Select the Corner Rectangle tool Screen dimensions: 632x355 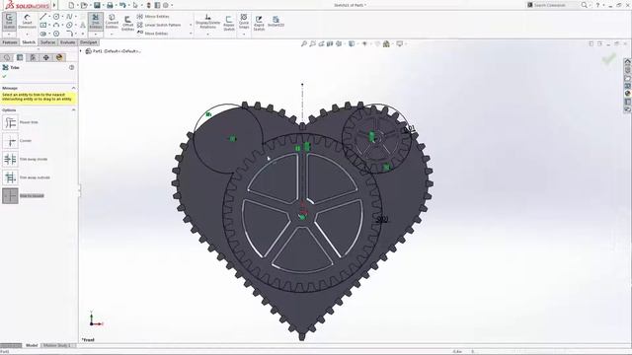pos(43,25)
